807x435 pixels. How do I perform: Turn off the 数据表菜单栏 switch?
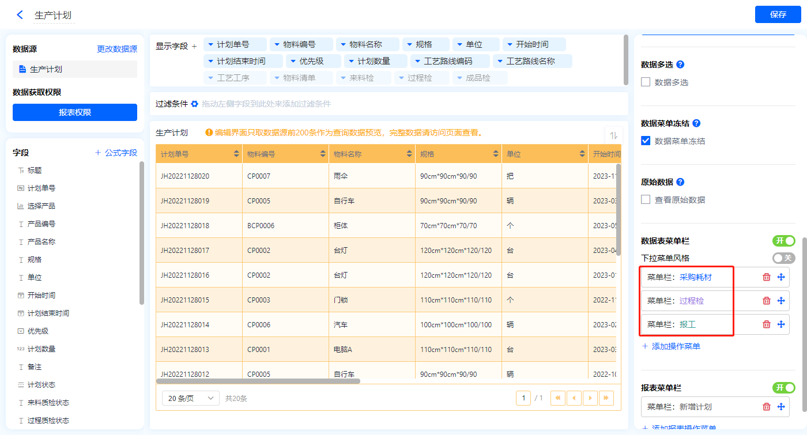point(783,241)
